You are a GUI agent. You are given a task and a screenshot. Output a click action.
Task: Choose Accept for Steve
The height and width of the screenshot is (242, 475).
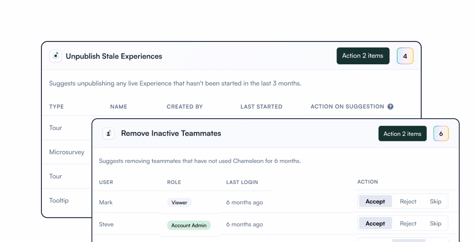[375, 223]
